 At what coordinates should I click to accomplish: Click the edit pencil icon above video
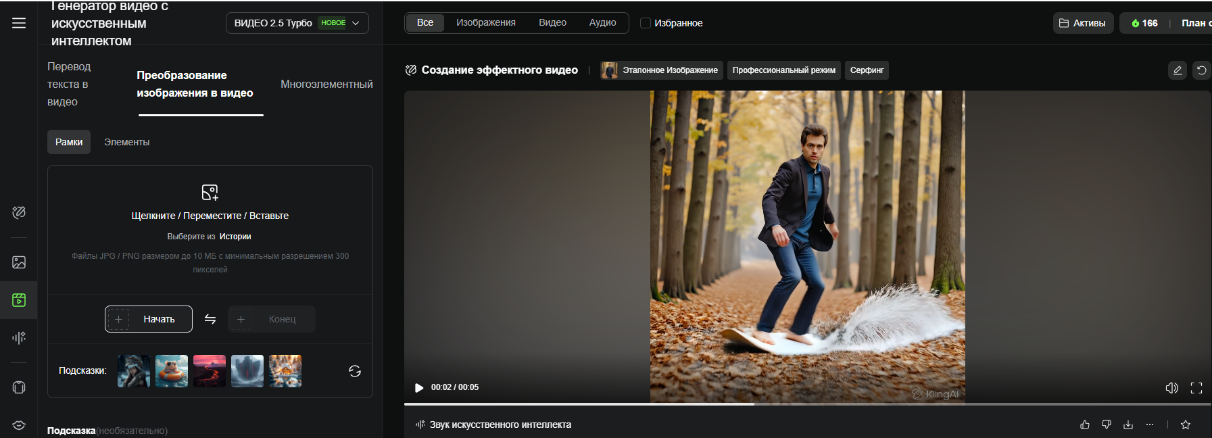coord(1178,70)
